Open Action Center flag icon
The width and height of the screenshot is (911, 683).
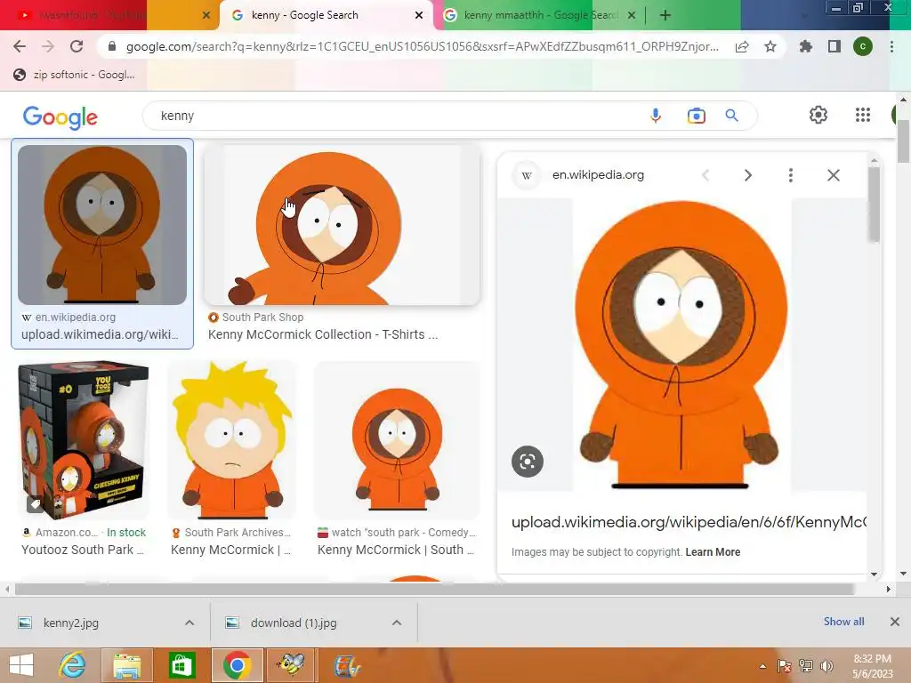785,665
